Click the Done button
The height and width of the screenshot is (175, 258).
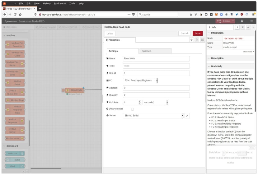[198, 33]
